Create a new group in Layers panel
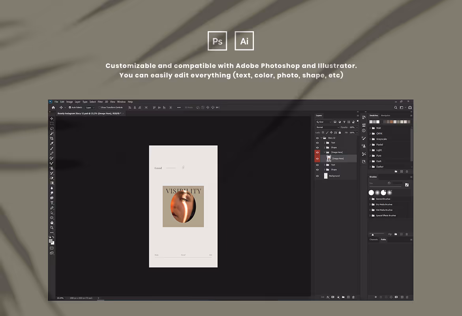Screen dimensions: 462x316 [x=343, y=297]
